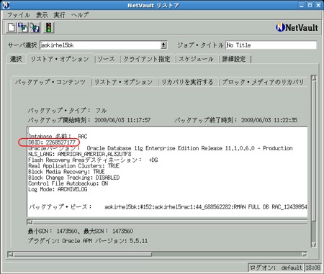Open the ファイル menu
Screen dimensions: 324x274
pyautogui.click(x=18, y=15)
